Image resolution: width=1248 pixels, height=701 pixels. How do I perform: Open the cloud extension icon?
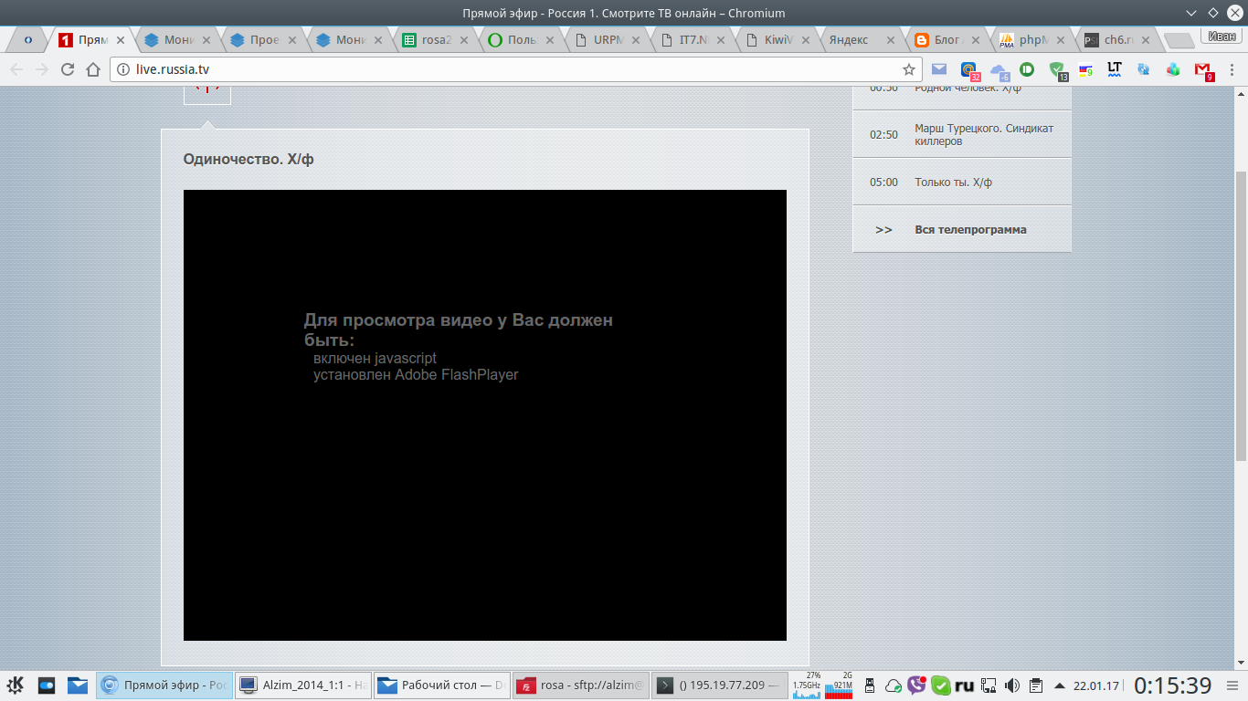click(x=999, y=70)
